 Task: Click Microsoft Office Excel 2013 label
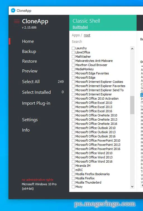coord(94,107)
